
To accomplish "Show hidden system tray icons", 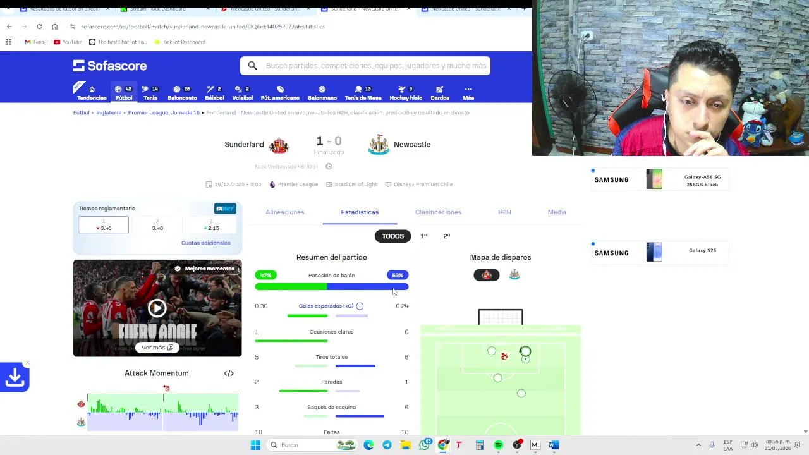I will point(698,445).
